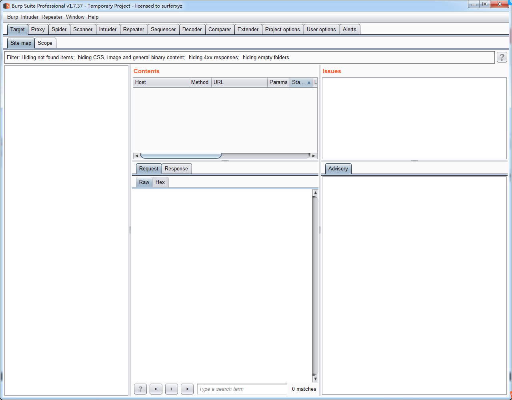Switch to the Proxy tab
This screenshot has width=512, height=400.
[x=38, y=30]
